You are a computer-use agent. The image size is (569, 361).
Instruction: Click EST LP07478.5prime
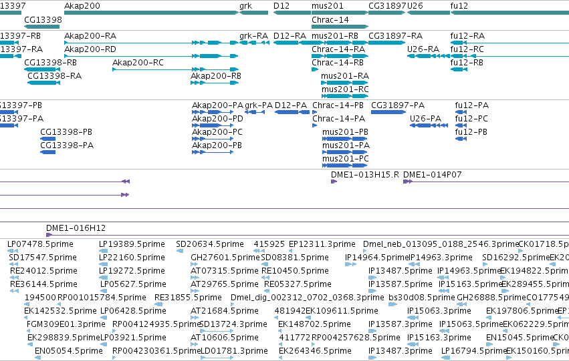click(12, 251)
